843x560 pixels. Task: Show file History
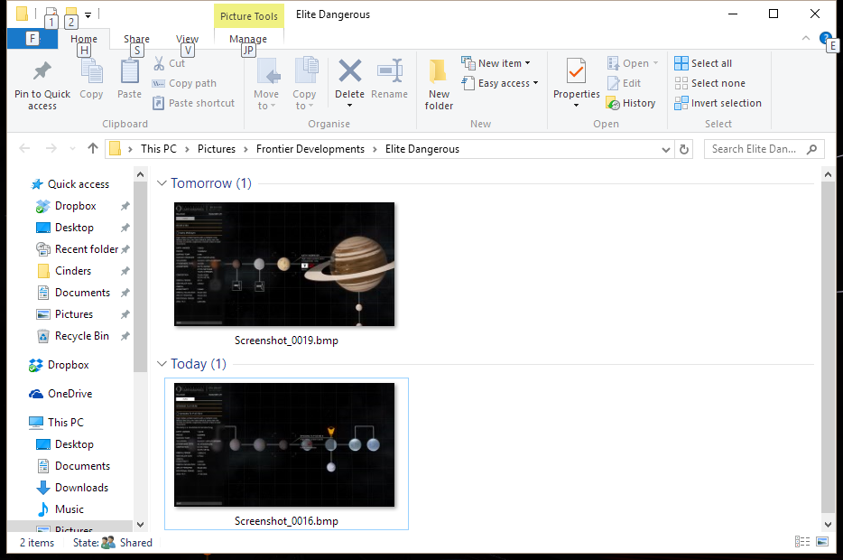pyautogui.click(x=631, y=103)
